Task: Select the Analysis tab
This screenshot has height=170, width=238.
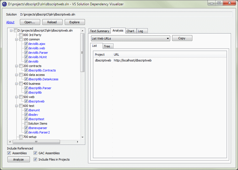Action: click(118, 30)
